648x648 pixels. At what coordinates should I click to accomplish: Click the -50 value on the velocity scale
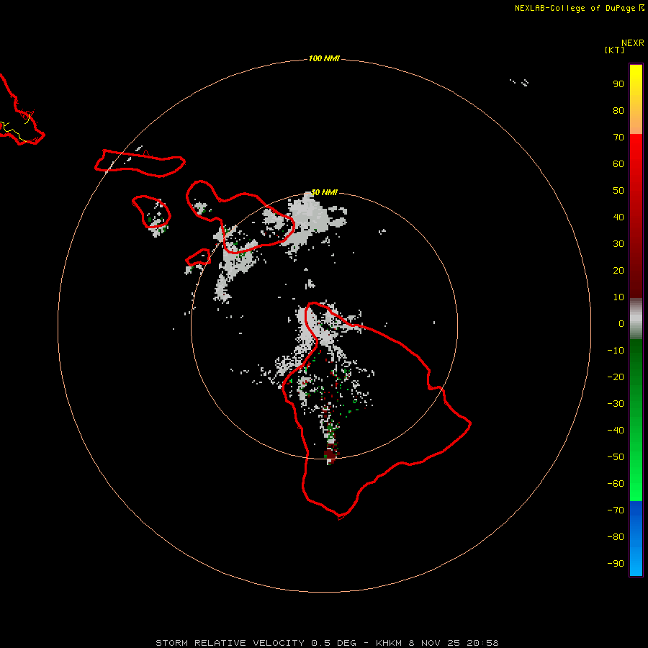616,457
